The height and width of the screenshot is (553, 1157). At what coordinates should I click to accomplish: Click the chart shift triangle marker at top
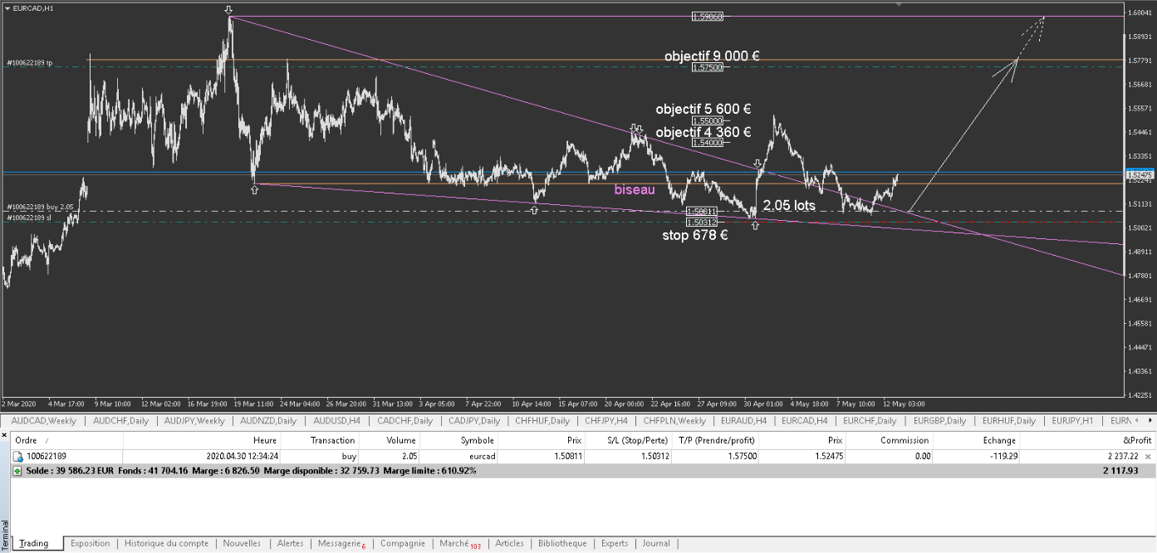897,4
